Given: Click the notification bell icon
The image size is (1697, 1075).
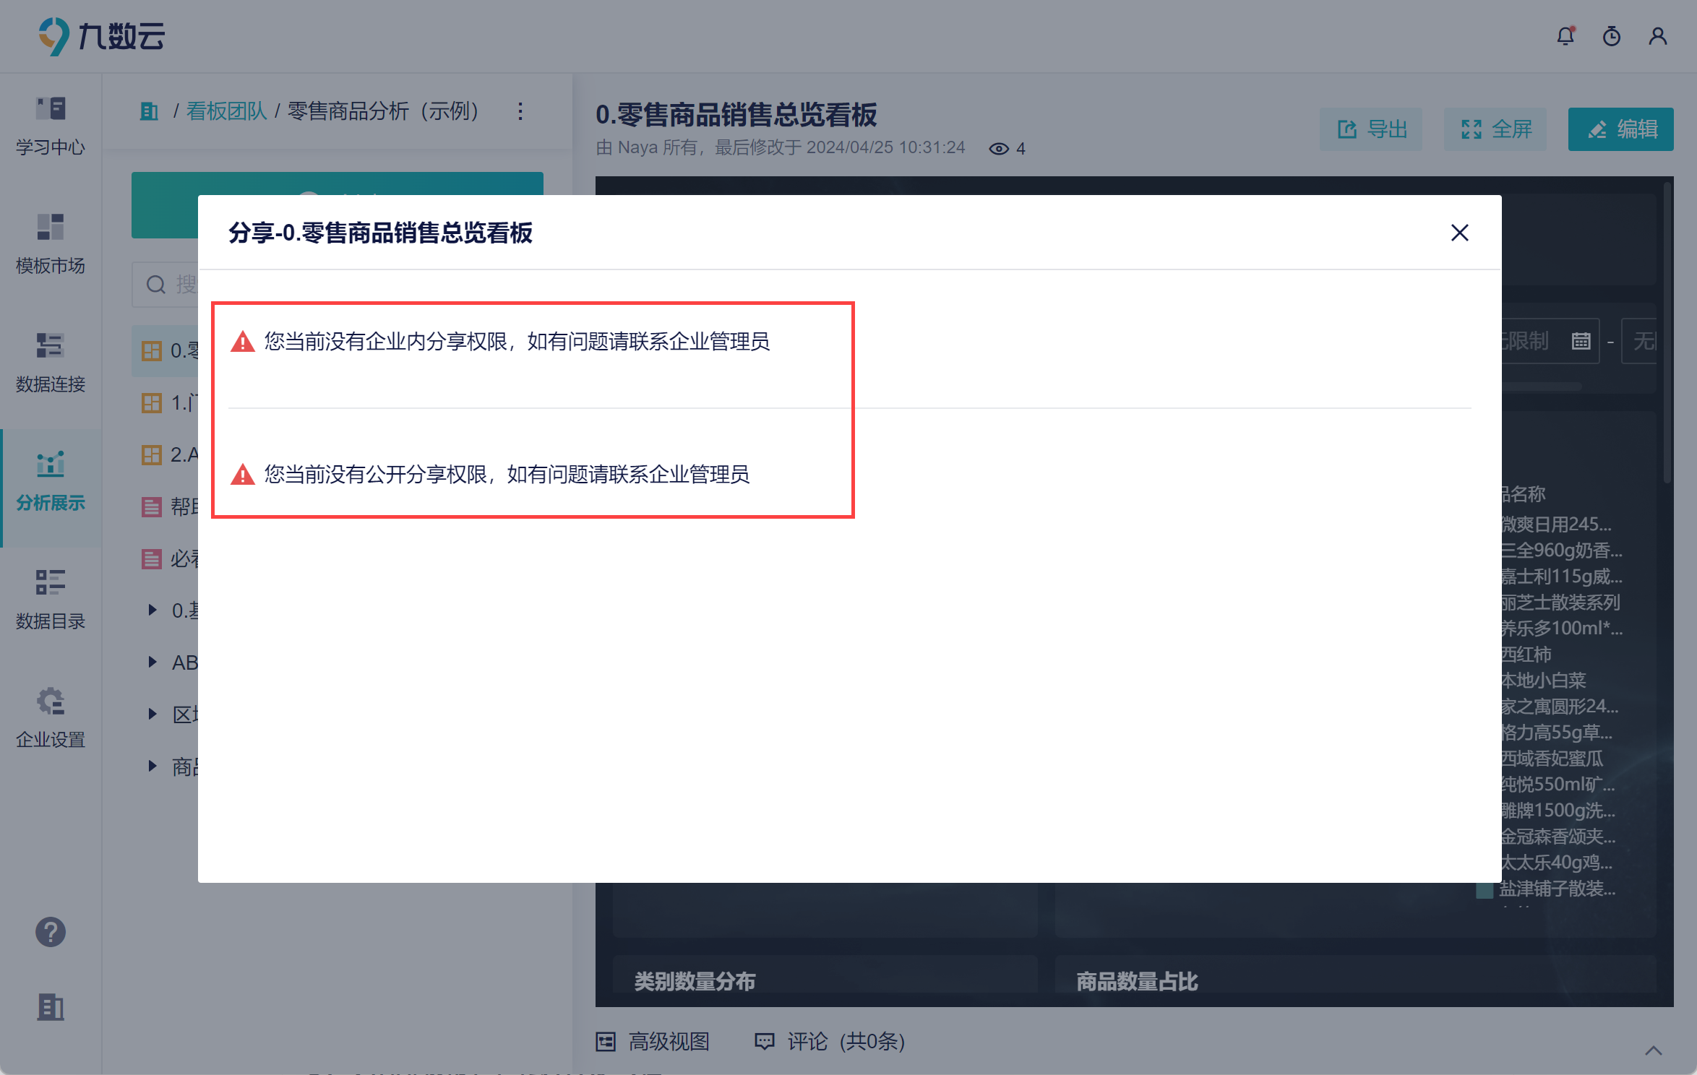Looking at the screenshot, I should point(1565,36).
